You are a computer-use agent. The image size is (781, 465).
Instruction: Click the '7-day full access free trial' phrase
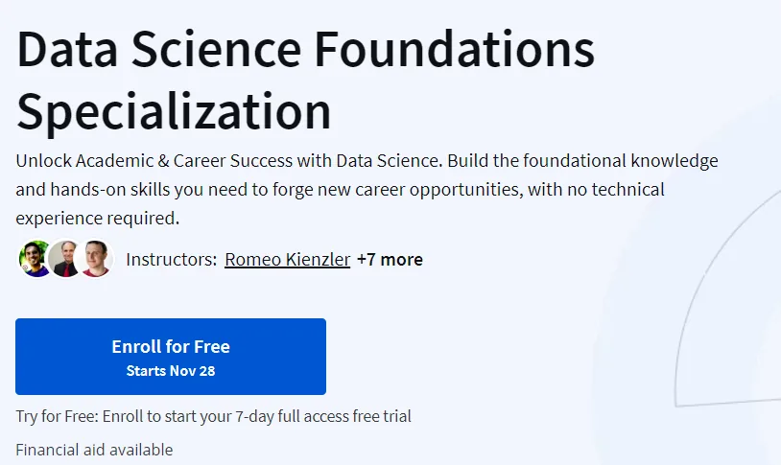click(x=323, y=416)
